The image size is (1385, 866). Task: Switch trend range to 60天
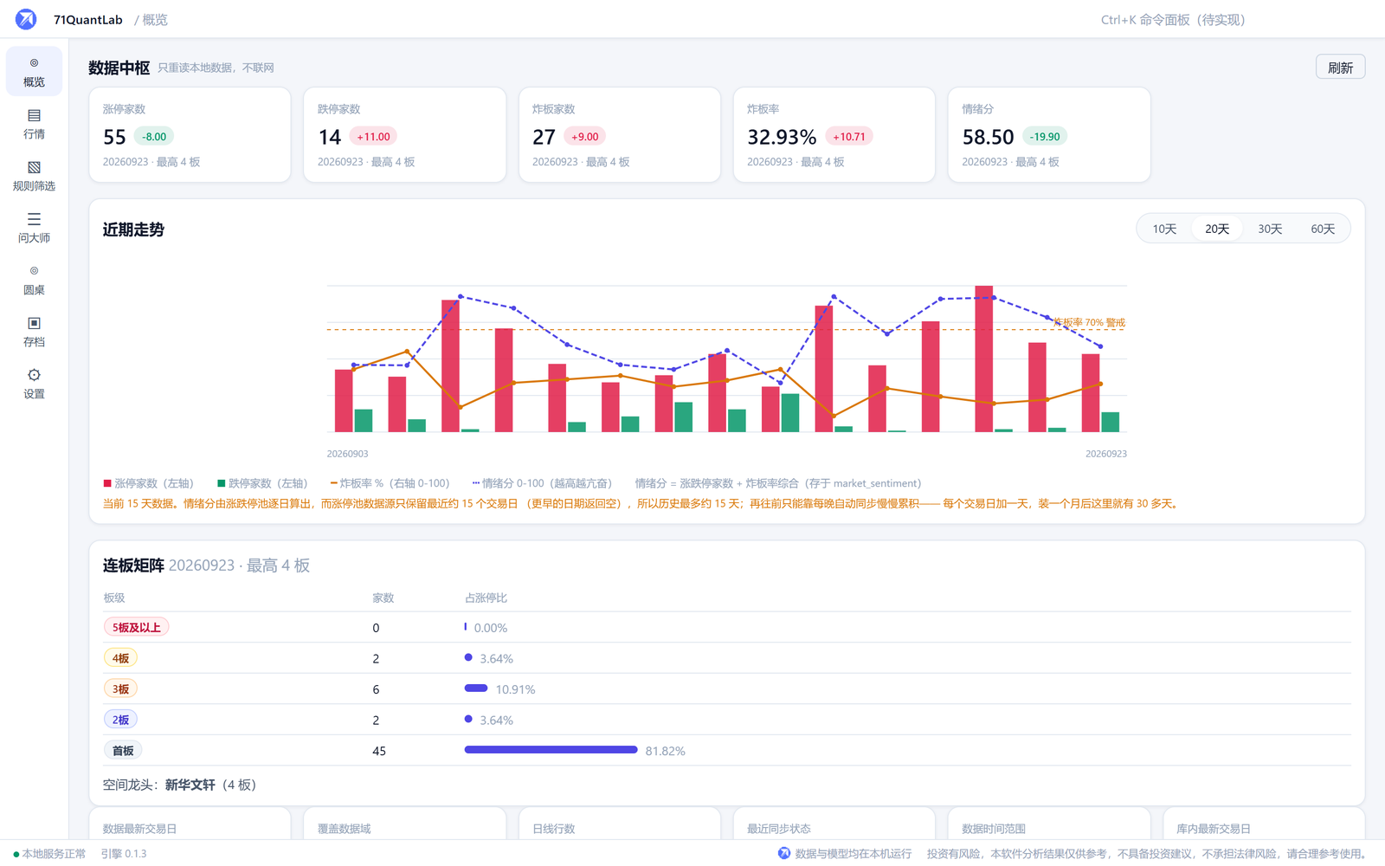(1323, 229)
